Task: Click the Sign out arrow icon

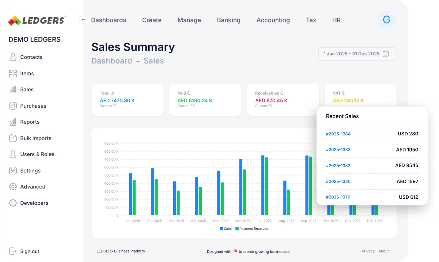Action: (x=13, y=251)
